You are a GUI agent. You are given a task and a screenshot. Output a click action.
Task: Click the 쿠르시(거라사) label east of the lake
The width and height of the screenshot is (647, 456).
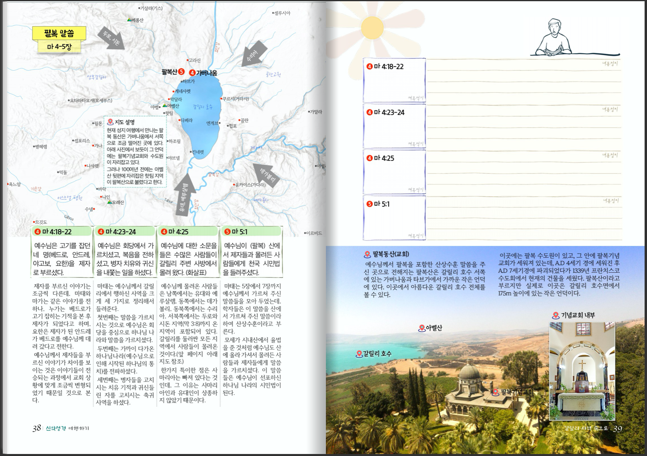tap(235, 99)
